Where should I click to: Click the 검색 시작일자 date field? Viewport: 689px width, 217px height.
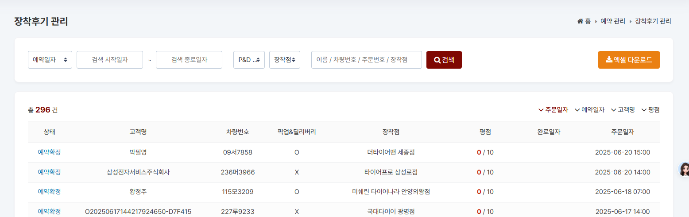click(x=110, y=60)
